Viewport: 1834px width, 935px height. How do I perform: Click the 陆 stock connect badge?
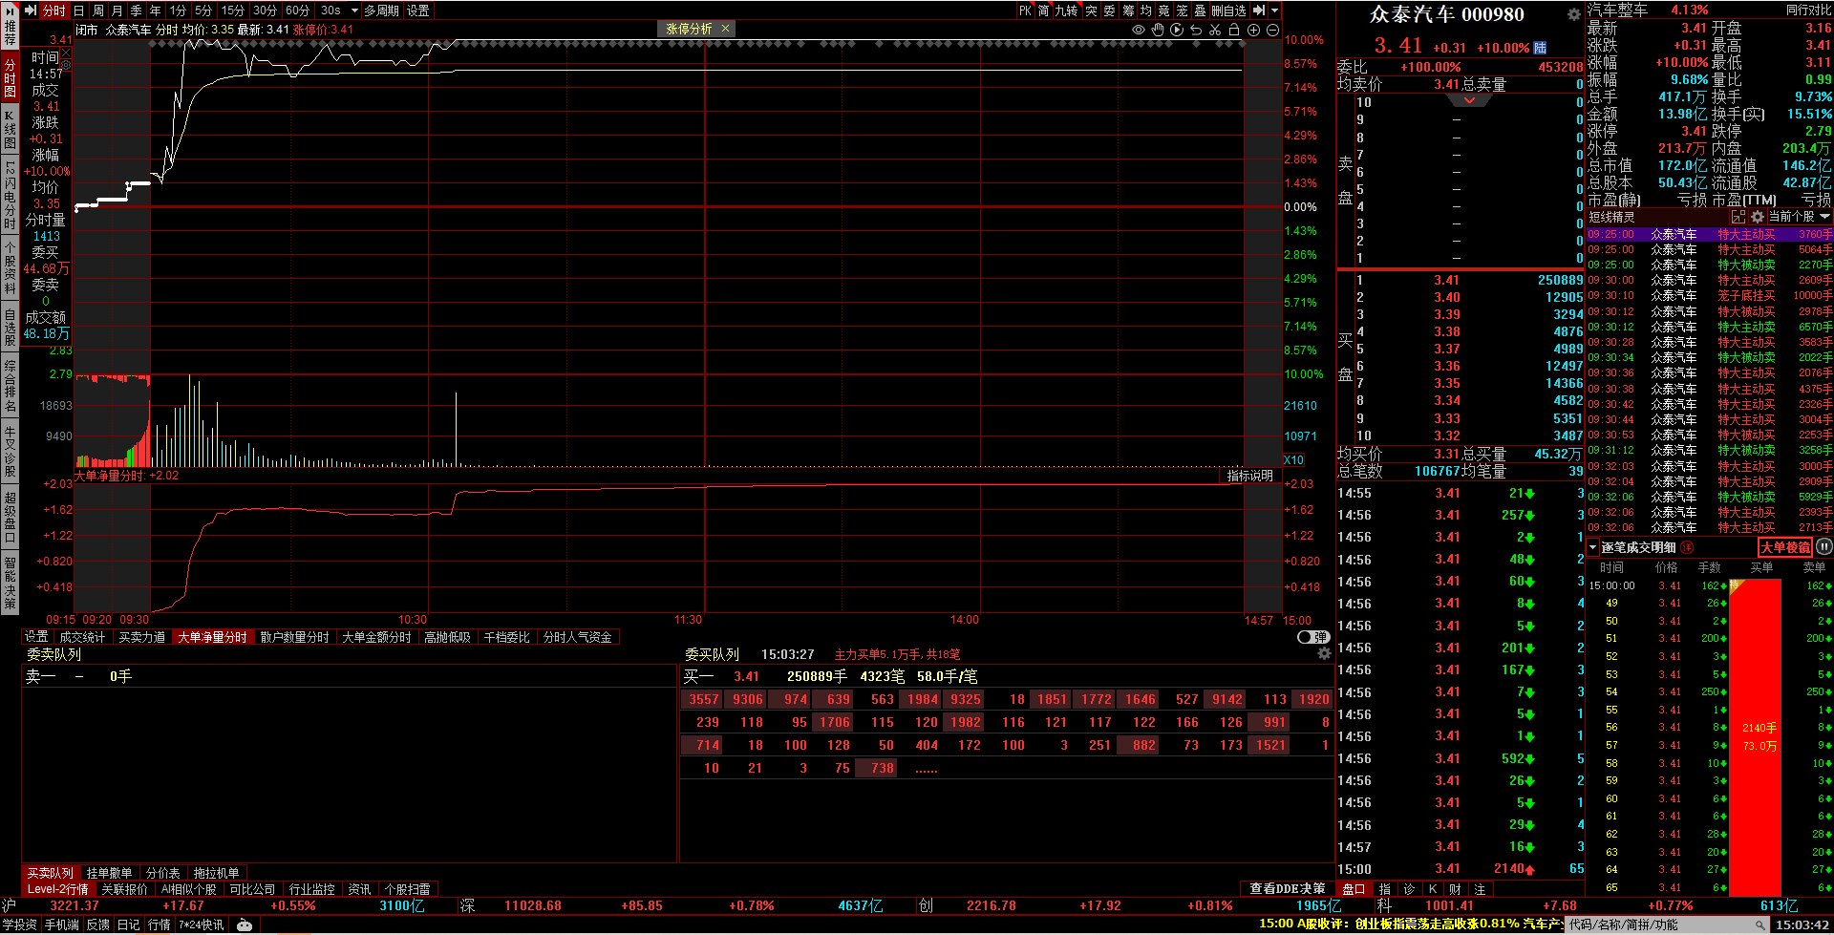pyautogui.click(x=1540, y=48)
